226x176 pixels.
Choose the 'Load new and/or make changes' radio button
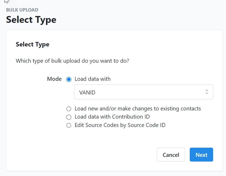coord(69,109)
